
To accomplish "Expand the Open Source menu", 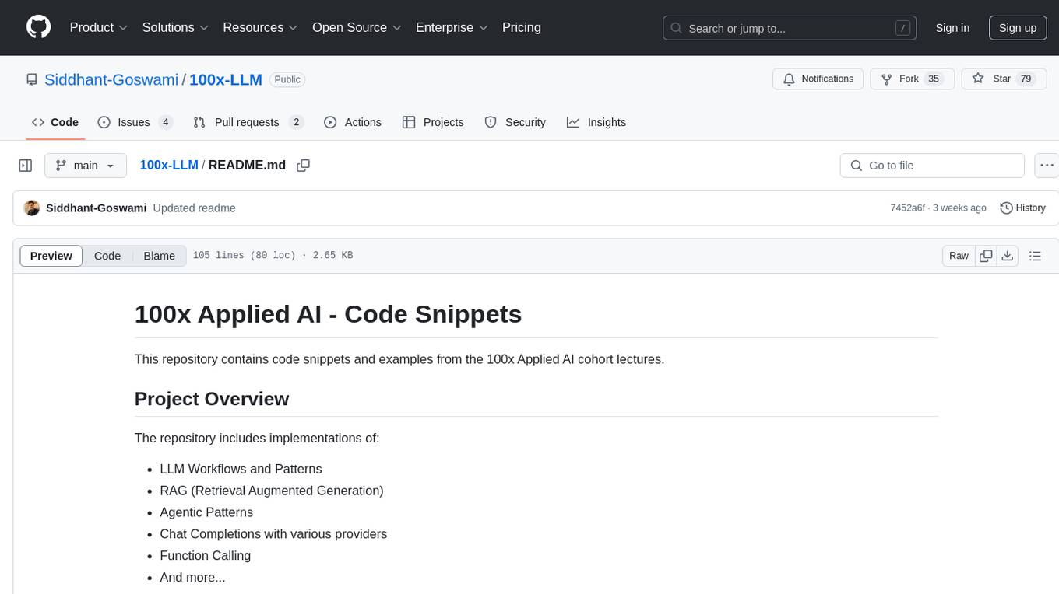I will click(357, 27).
